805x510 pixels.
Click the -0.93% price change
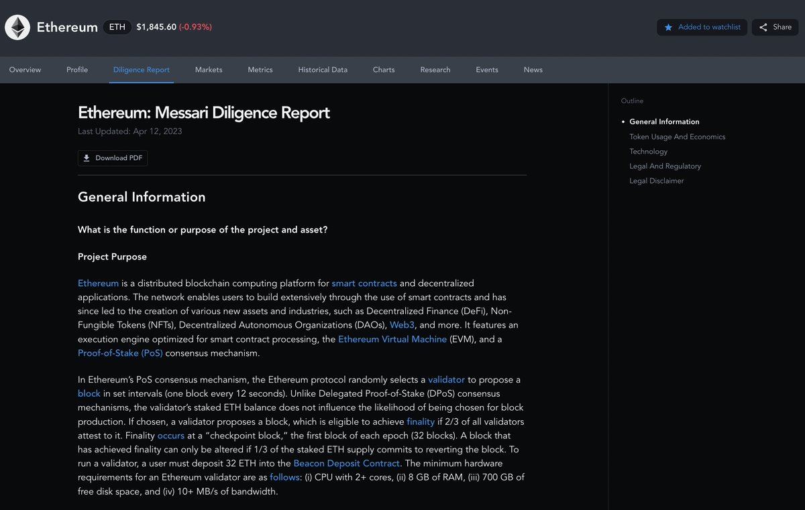click(x=195, y=27)
